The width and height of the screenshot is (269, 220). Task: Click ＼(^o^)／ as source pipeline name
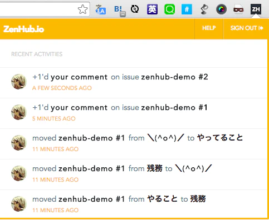point(165,138)
